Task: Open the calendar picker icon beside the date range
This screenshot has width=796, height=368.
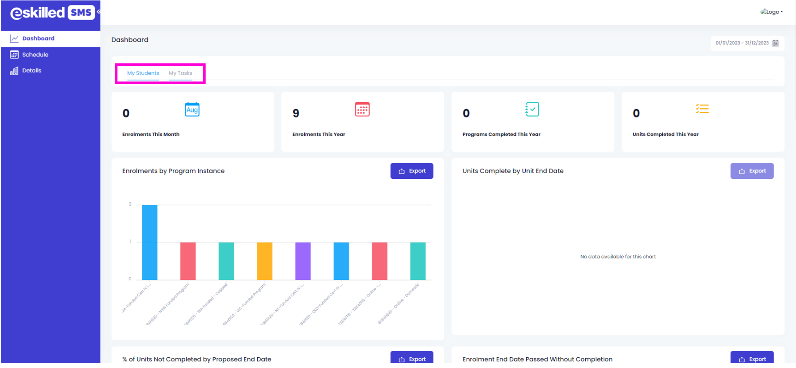Action: [775, 43]
